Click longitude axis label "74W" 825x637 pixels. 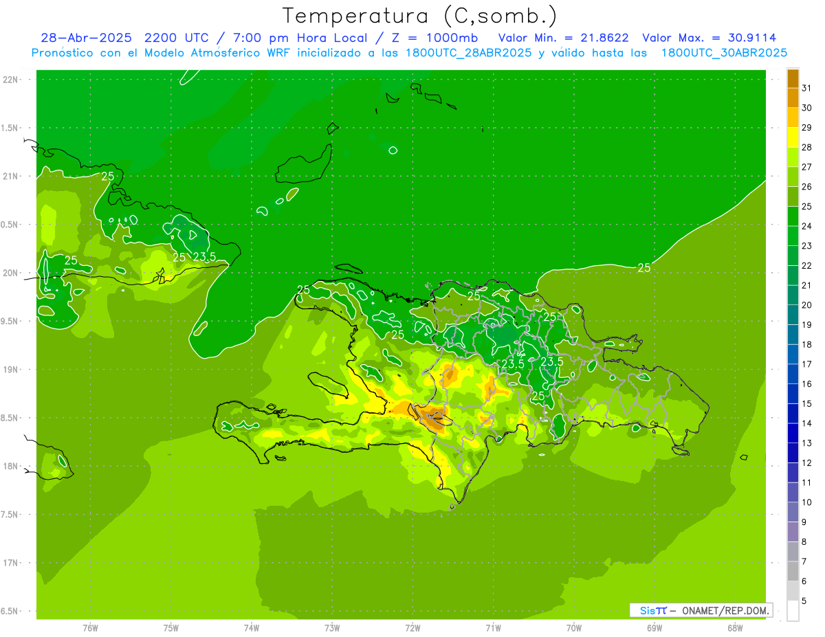(252, 627)
